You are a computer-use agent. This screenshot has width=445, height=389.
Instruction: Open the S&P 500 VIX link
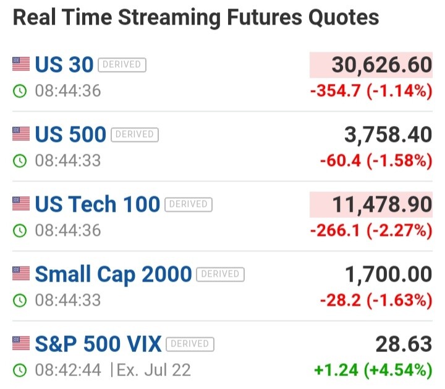coord(98,344)
